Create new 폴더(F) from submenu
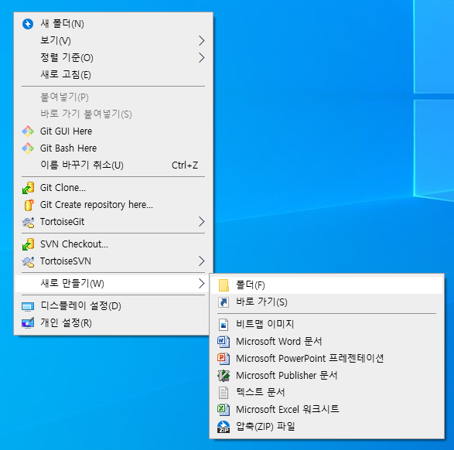The image size is (454, 450). tap(327, 285)
